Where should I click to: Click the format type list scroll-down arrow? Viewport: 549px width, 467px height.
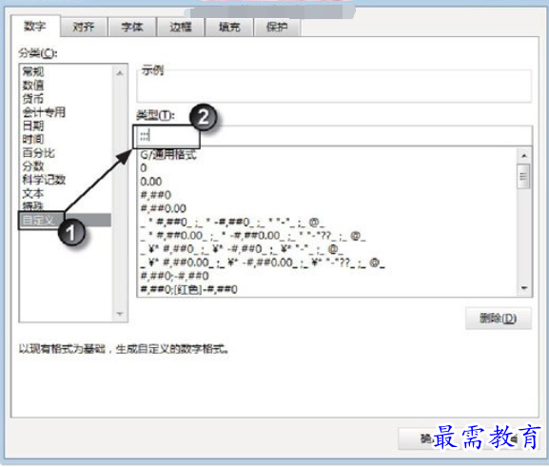coord(524,288)
